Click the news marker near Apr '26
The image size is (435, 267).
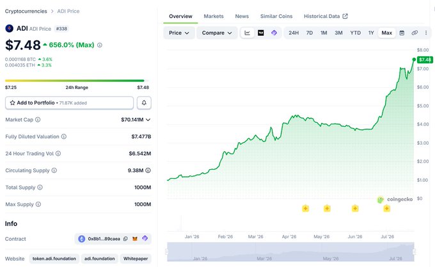point(305,209)
